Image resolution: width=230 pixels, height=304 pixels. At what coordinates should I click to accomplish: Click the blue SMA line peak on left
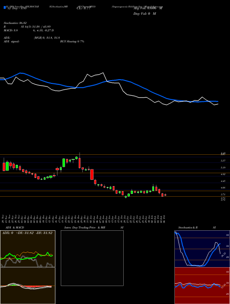pos(21,73)
